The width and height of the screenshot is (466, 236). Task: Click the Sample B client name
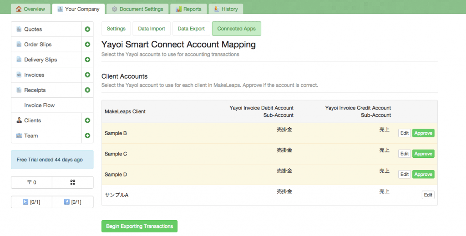coord(116,133)
